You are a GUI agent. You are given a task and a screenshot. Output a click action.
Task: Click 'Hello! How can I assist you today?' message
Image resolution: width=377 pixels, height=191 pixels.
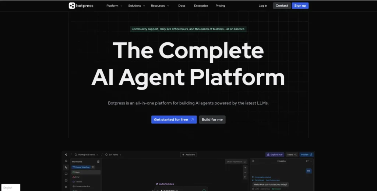point(271,184)
